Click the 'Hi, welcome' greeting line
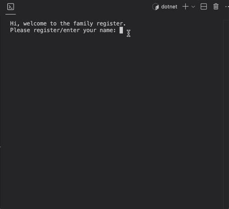Screen dimensions: 229x209 [68, 24]
